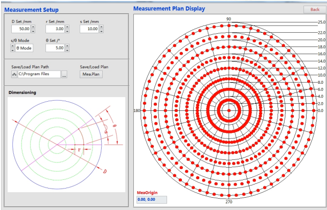
Task: Click the 25.0 radius label
Action: point(321,22)
